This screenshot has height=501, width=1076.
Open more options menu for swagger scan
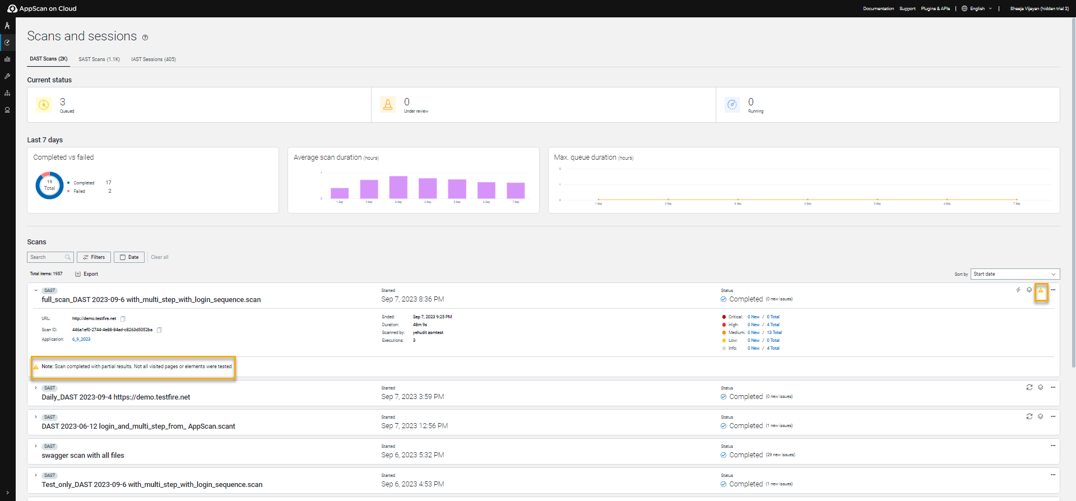click(1052, 446)
